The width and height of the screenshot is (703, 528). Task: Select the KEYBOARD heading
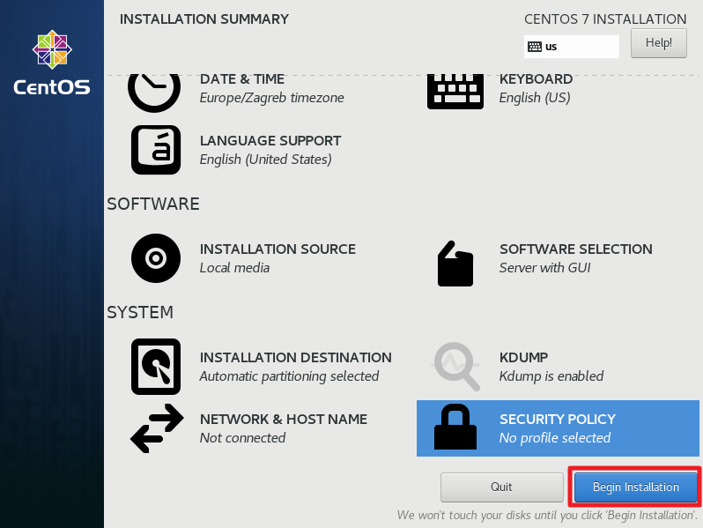pos(536,79)
